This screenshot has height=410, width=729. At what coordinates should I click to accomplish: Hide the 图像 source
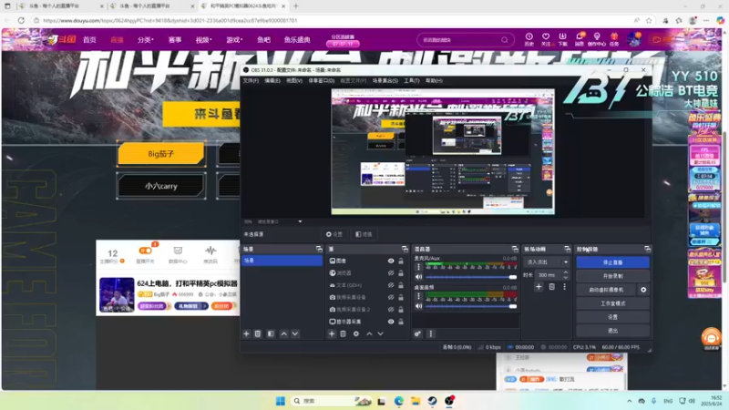[391, 261]
